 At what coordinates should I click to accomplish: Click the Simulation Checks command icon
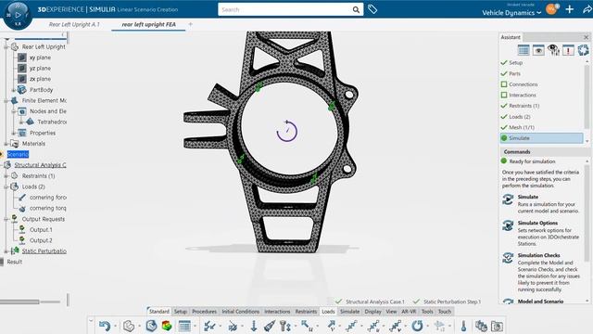(x=508, y=258)
